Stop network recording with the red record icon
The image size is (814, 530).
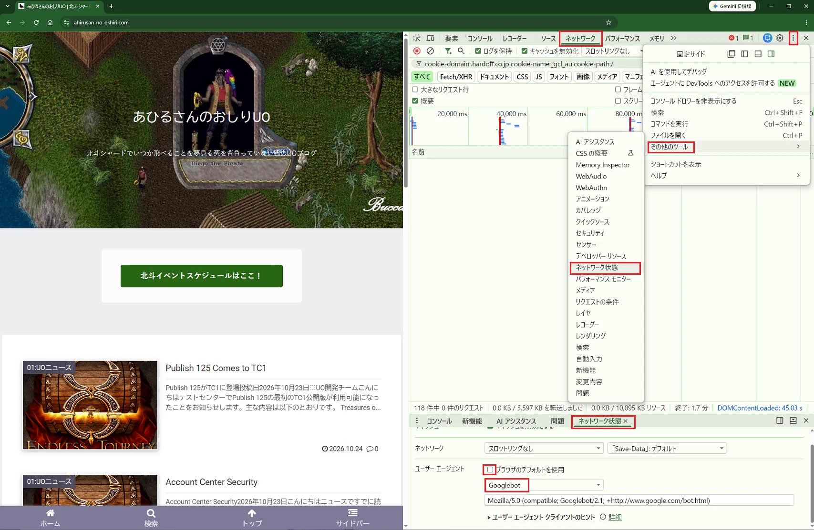(417, 51)
